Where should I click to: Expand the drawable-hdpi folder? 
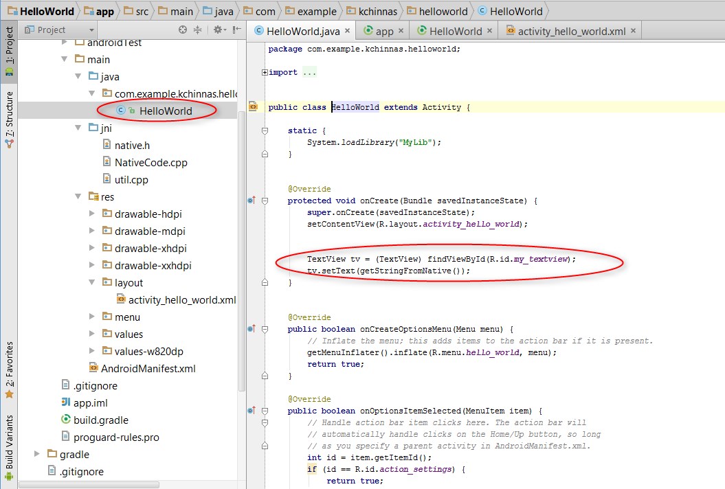(92, 214)
